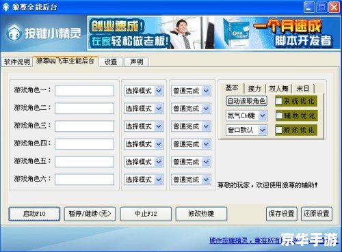Viewport: 342px width, 252px height.
Task: Click the 启动F10 button
Action: click(34, 214)
